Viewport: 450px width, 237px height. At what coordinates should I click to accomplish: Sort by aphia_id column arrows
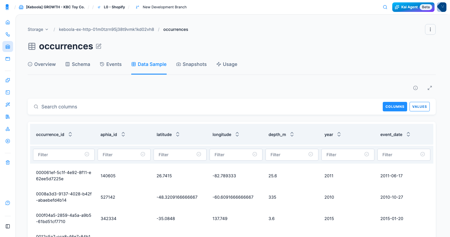tap(123, 134)
